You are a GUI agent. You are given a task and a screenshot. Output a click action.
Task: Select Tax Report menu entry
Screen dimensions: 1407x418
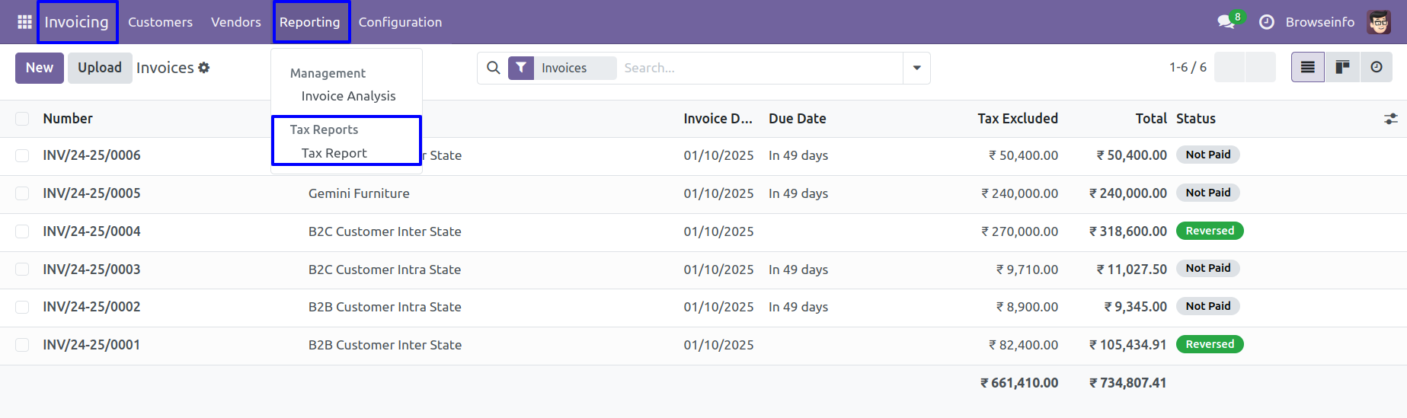point(334,153)
